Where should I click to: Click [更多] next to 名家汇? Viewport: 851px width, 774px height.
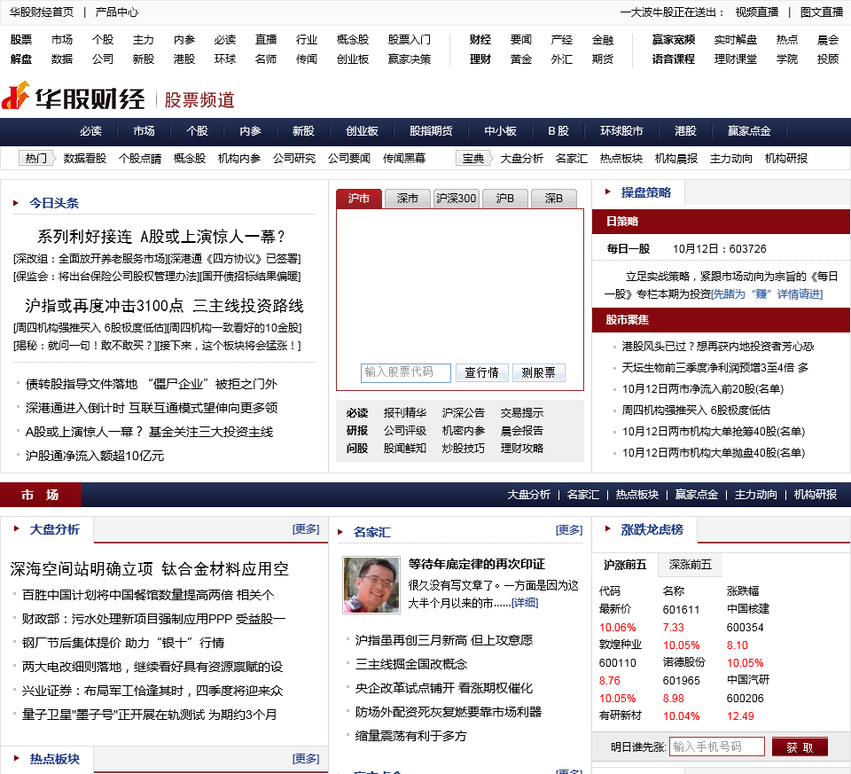click(x=569, y=530)
